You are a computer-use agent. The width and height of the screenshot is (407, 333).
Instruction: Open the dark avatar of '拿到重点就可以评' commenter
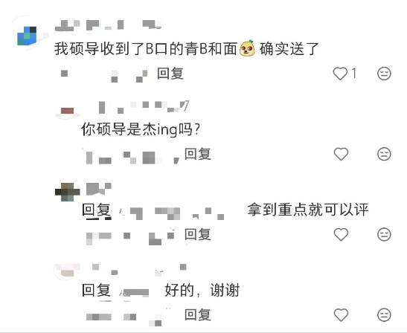pos(68,193)
